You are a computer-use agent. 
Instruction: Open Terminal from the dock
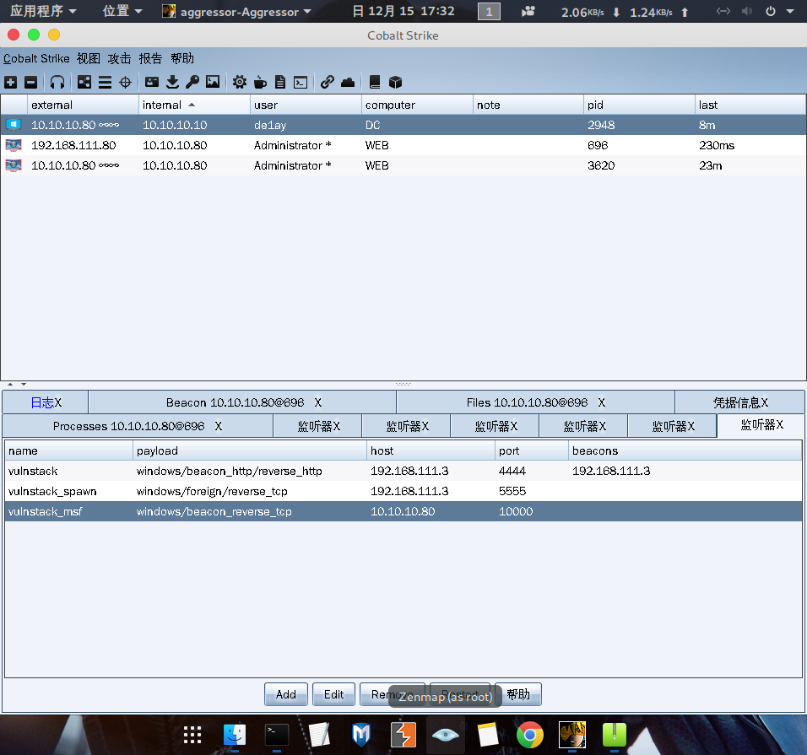point(277,735)
